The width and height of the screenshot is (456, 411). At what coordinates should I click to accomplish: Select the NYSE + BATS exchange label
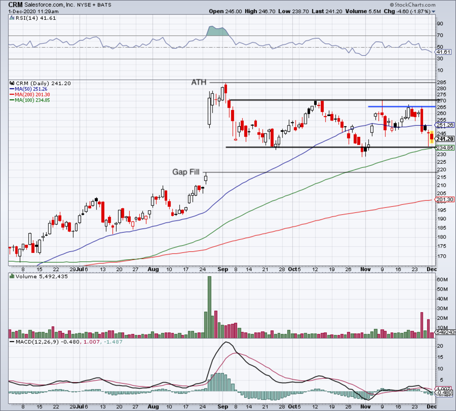point(94,5)
